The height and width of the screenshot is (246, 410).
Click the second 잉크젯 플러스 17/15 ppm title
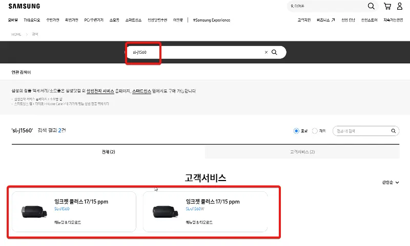(213, 202)
